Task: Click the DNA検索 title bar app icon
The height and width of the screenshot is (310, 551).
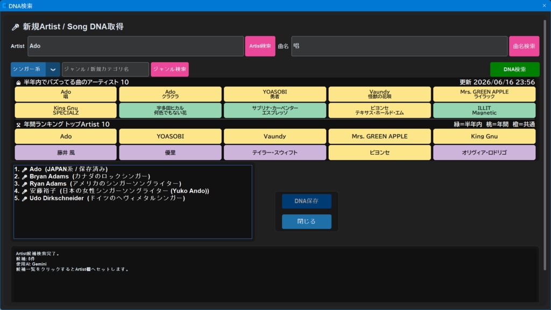Action: pos(4,5)
